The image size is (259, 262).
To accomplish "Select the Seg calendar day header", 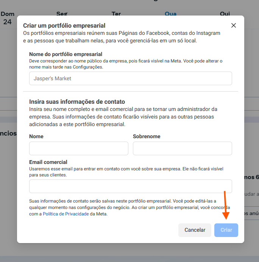I will pos(62,14).
